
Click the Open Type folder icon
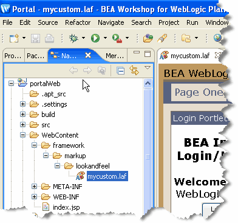pyautogui.click(x=148, y=38)
